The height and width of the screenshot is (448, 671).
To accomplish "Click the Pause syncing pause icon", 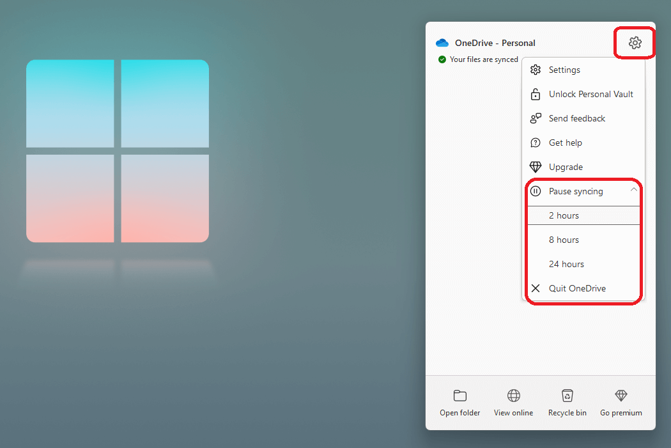I will click(536, 191).
